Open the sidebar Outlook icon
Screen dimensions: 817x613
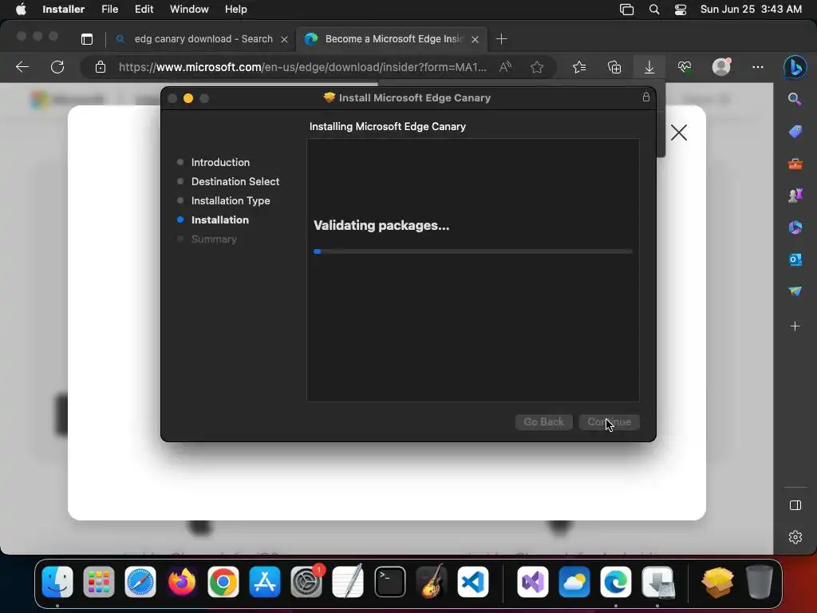click(795, 259)
